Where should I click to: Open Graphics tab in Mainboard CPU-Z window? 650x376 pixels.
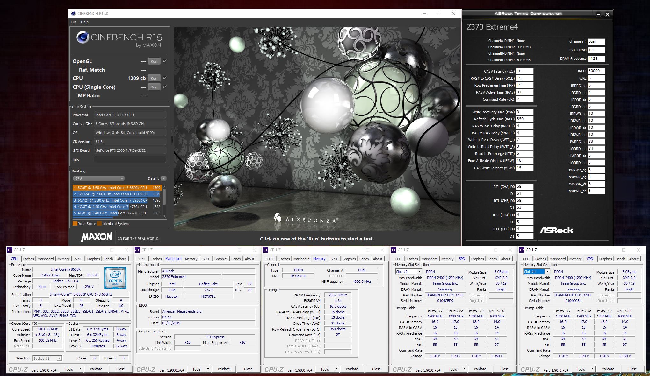221,259
